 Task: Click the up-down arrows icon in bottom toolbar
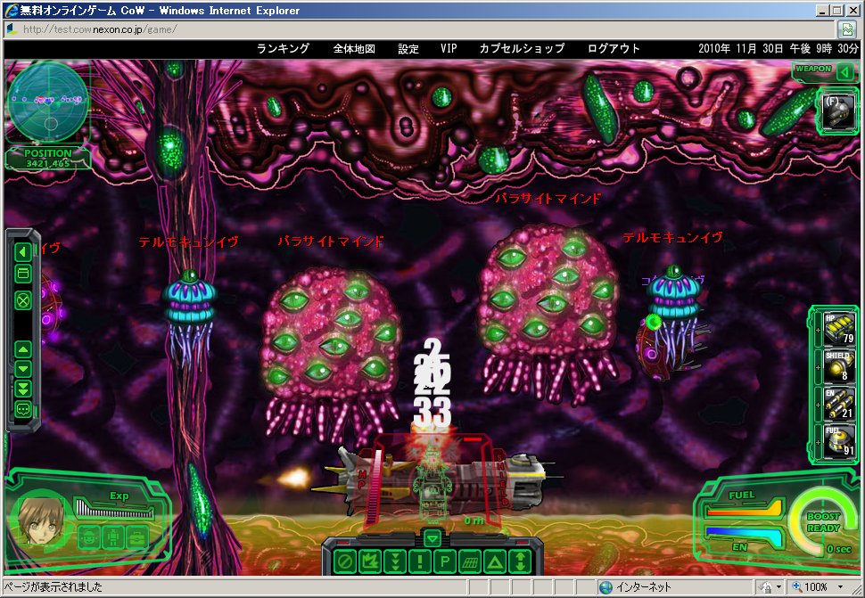point(520,561)
